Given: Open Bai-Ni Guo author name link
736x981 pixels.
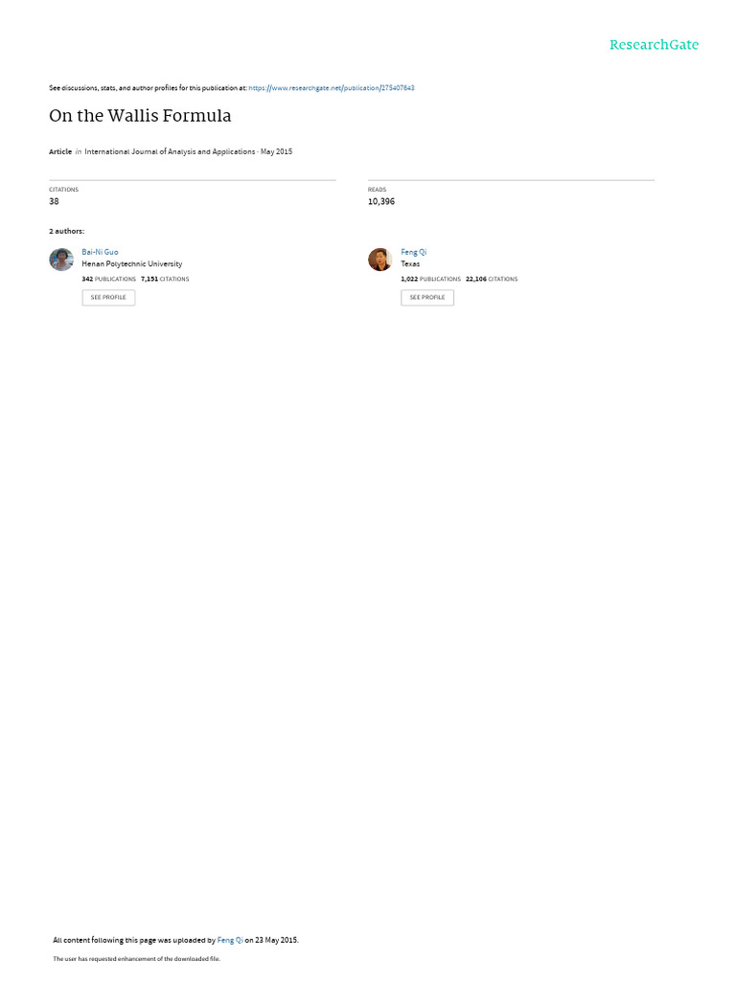Looking at the screenshot, I should pyautogui.click(x=100, y=252).
